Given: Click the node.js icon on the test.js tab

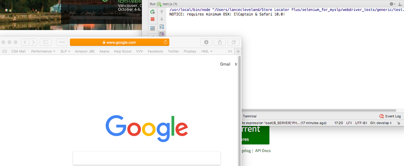Looking at the screenshot, I should point(159,4).
